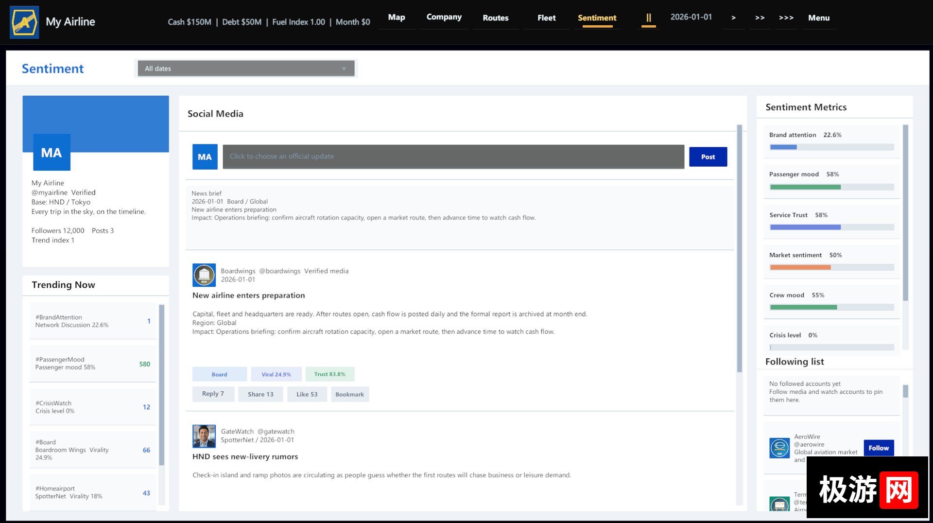Select #PassengerMood trending item
933x523 pixels.
click(x=93, y=364)
